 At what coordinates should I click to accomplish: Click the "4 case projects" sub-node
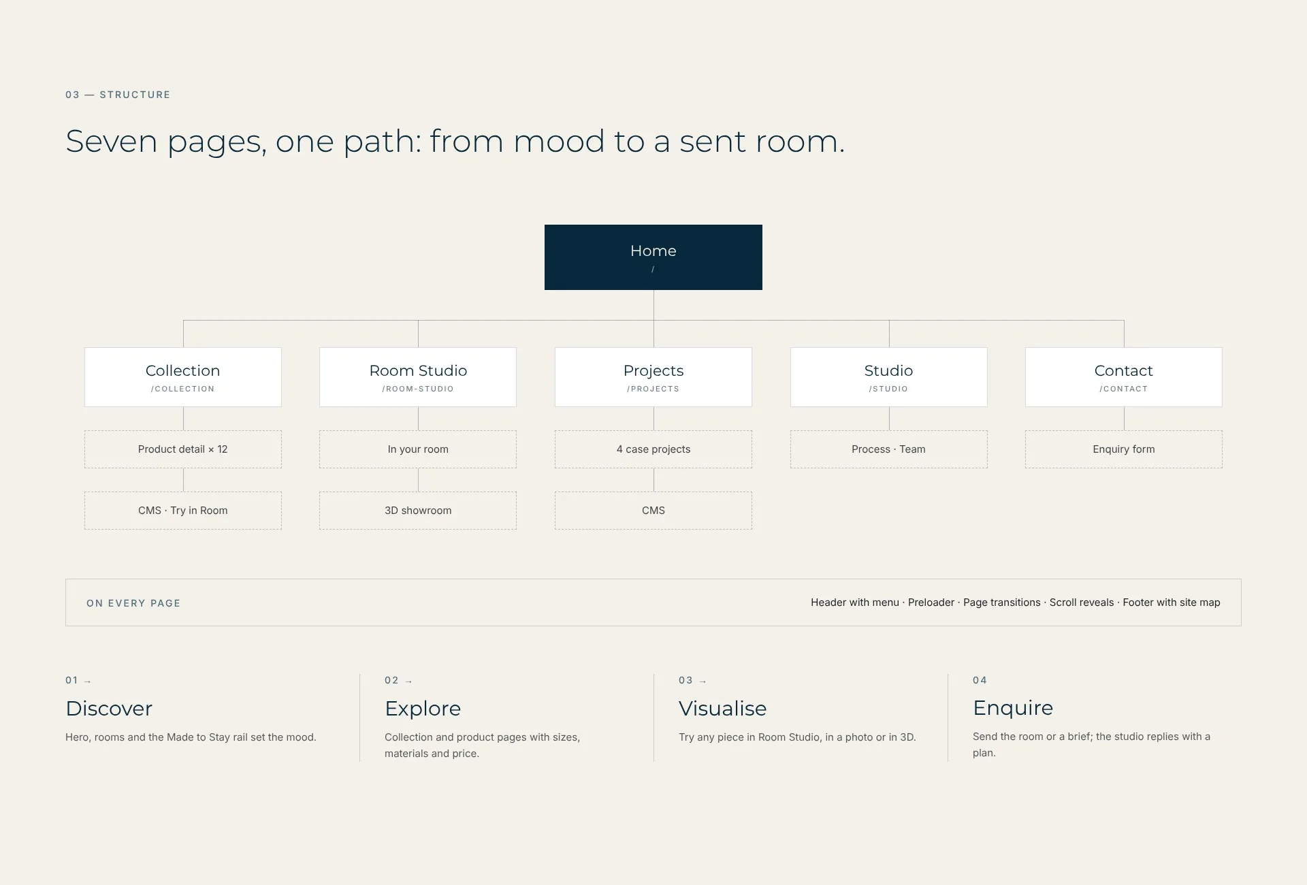pyautogui.click(x=653, y=449)
